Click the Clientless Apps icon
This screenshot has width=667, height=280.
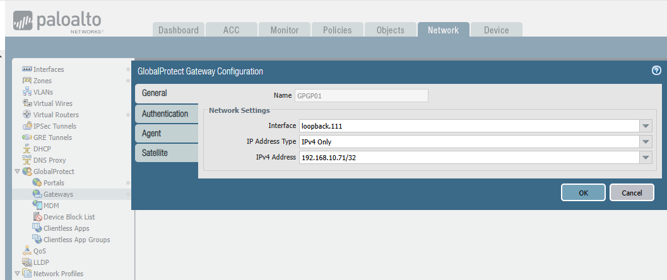coord(37,228)
